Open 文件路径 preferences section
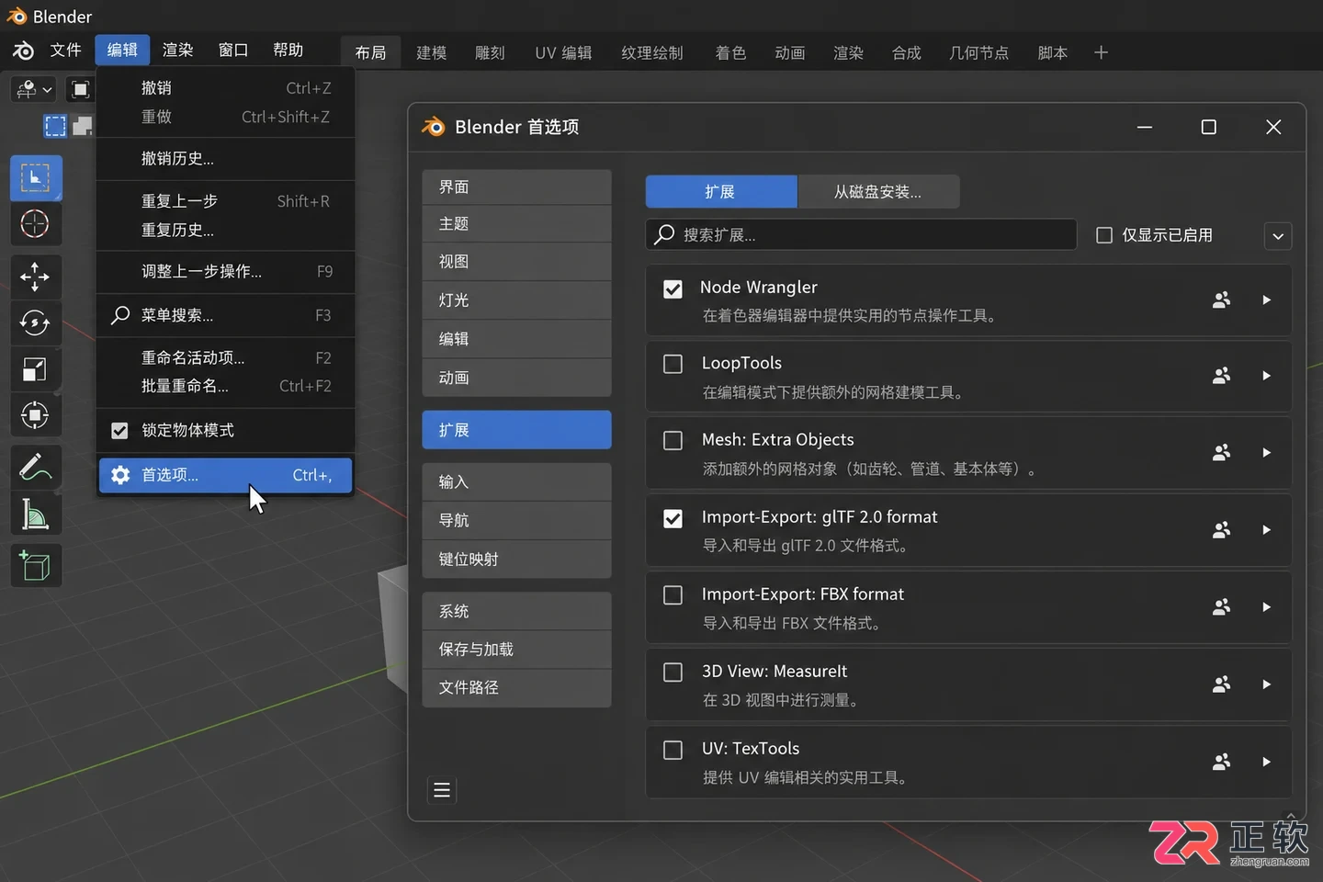This screenshot has height=882, width=1323. pyautogui.click(x=516, y=688)
